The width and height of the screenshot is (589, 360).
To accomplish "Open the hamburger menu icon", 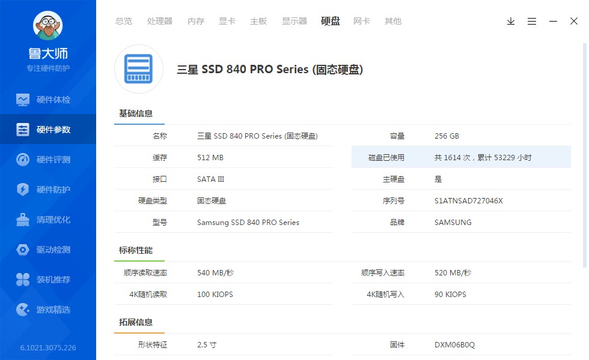I will (532, 22).
